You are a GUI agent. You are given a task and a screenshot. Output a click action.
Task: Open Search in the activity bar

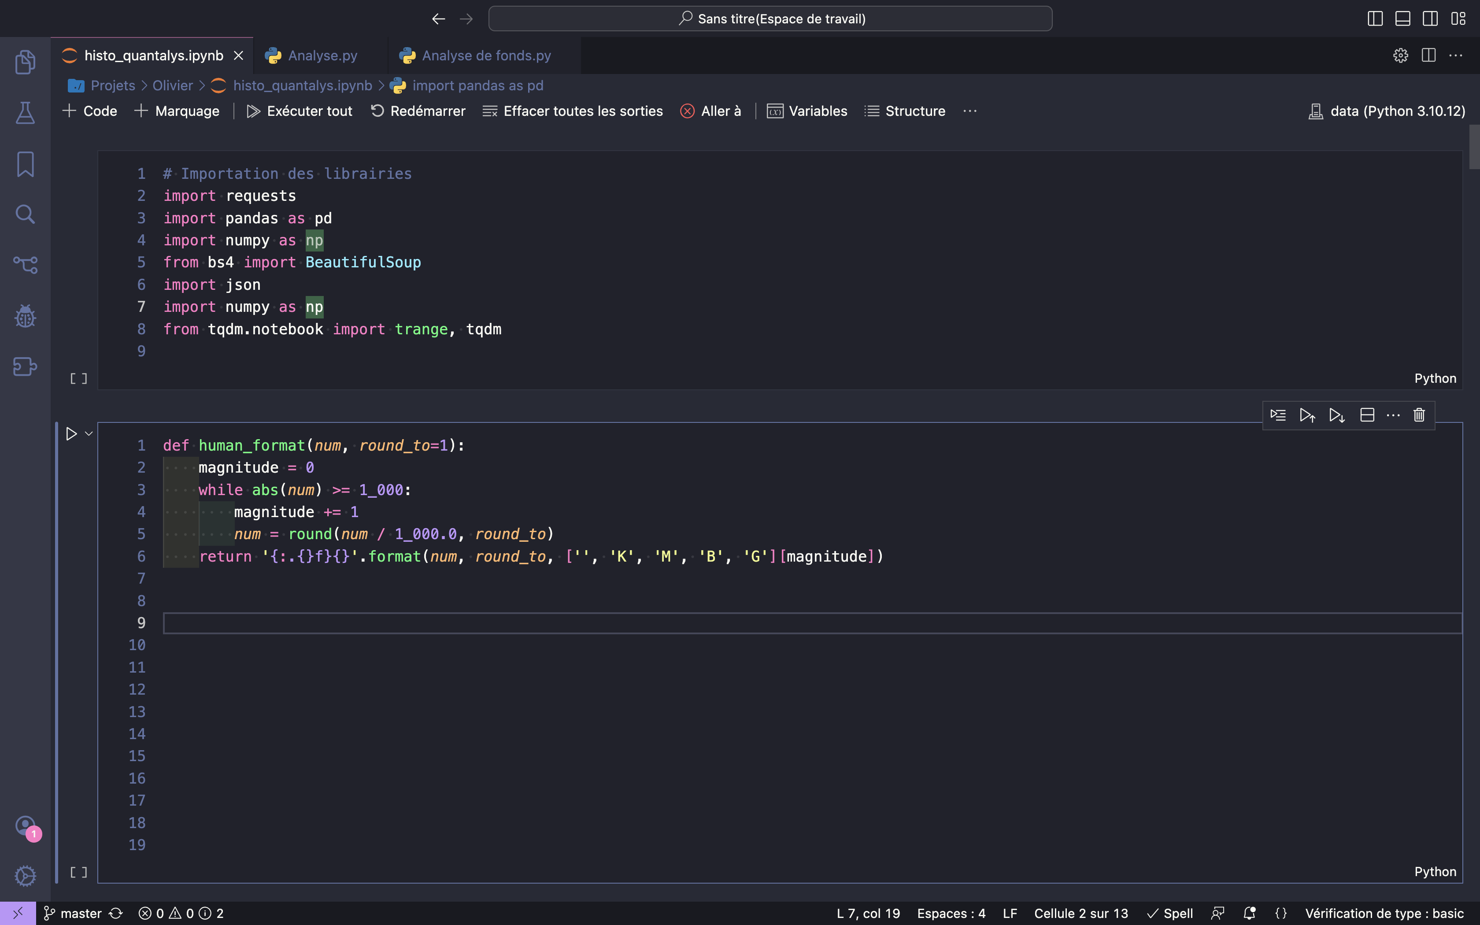pyautogui.click(x=25, y=214)
